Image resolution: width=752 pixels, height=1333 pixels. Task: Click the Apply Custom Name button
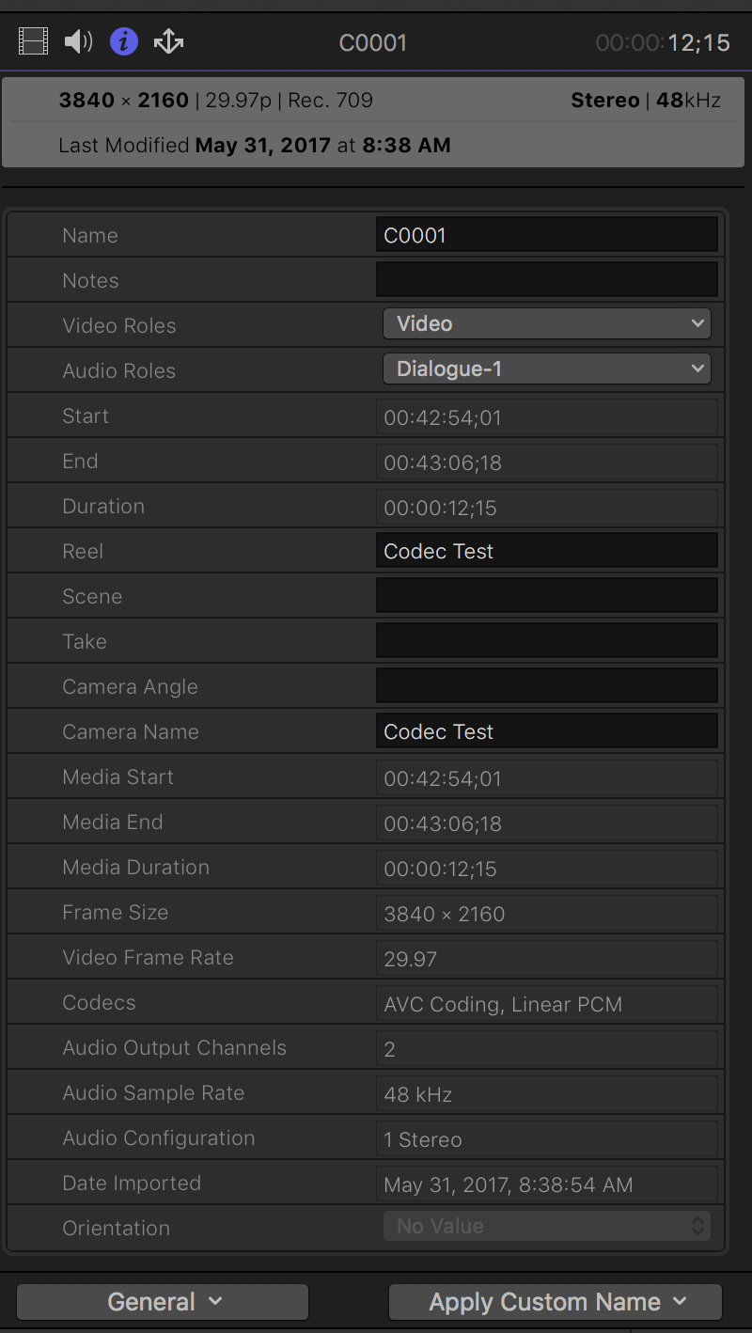pos(556,1302)
